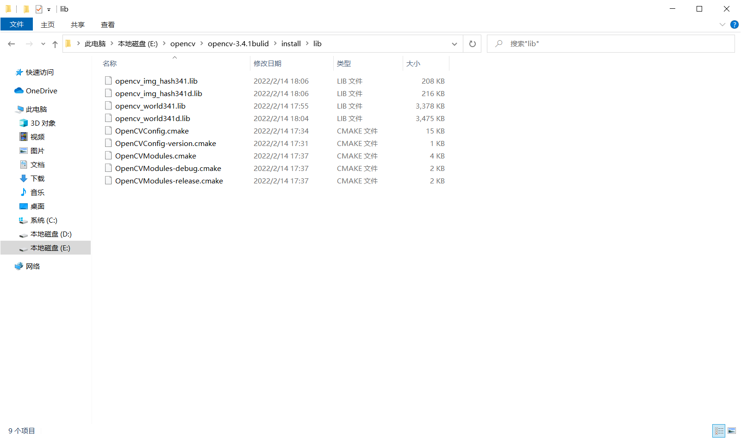Sort files by 修改日期 column

point(268,63)
